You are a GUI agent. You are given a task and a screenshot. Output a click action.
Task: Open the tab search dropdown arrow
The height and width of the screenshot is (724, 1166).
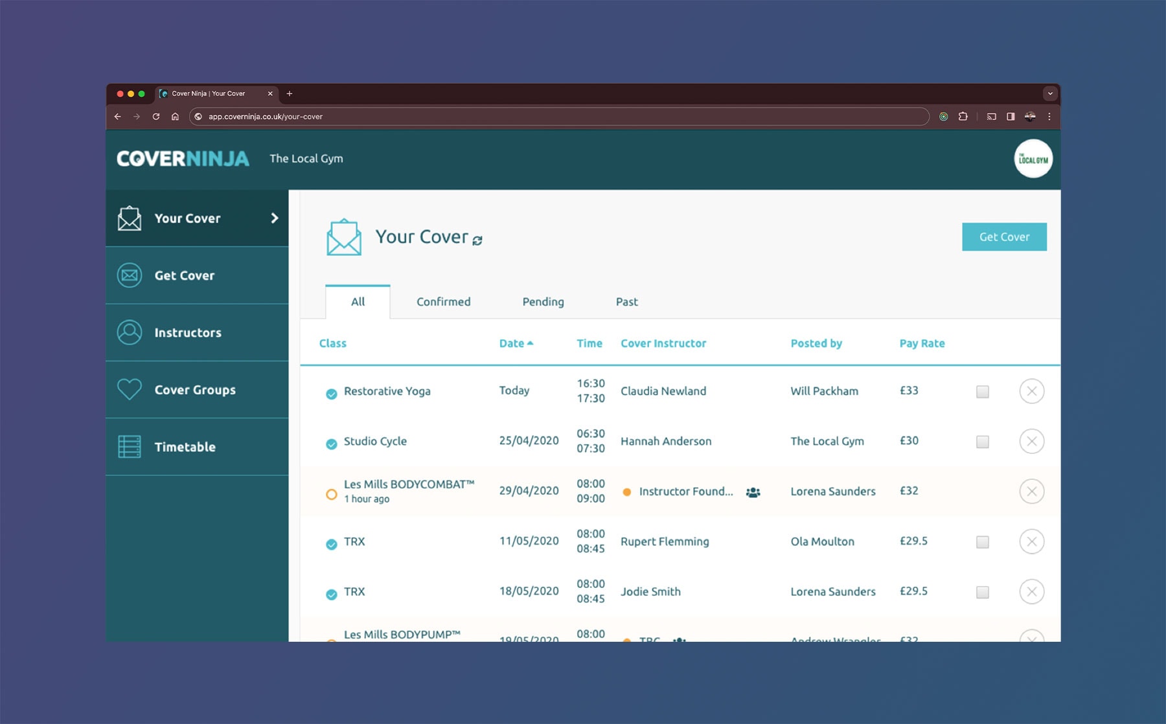click(1050, 94)
